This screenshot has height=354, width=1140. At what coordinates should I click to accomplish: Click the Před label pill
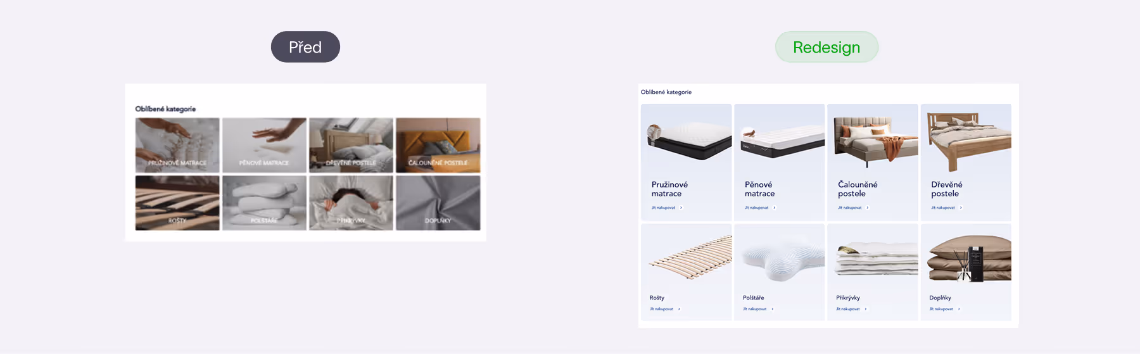pyautogui.click(x=305, y=47)
